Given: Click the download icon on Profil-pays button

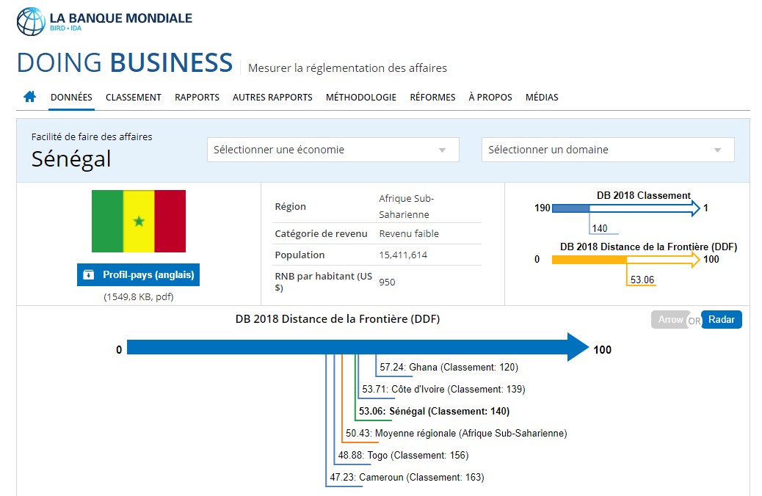Looking at the screenshot, I should [x=90, y=274].
